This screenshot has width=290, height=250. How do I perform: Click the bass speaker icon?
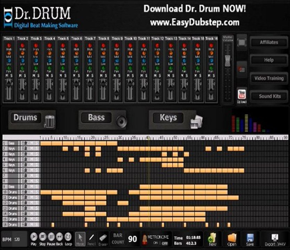(121, 121)
